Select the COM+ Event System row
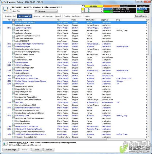 [74, 65]
